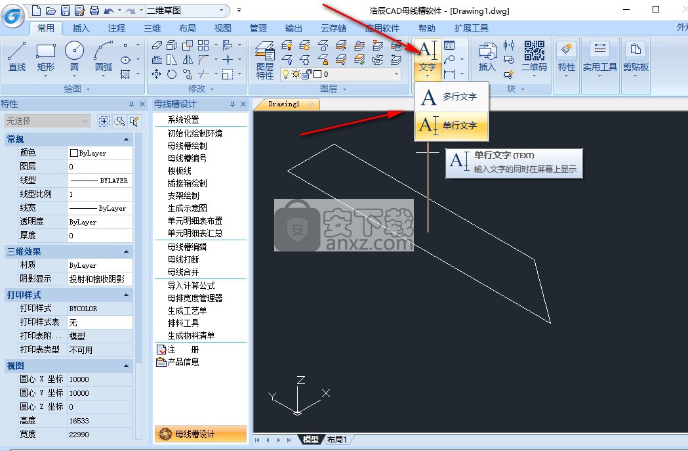Click 系统设置 in 母线槽设计 panel
The height and width of the screenshot is (451, 688).
click(x=183, y=120)
